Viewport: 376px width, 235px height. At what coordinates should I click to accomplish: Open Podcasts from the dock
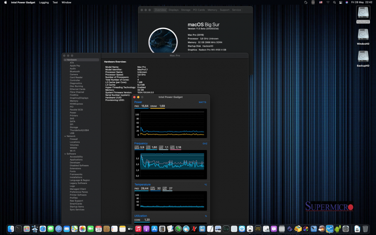click(146, 229)
